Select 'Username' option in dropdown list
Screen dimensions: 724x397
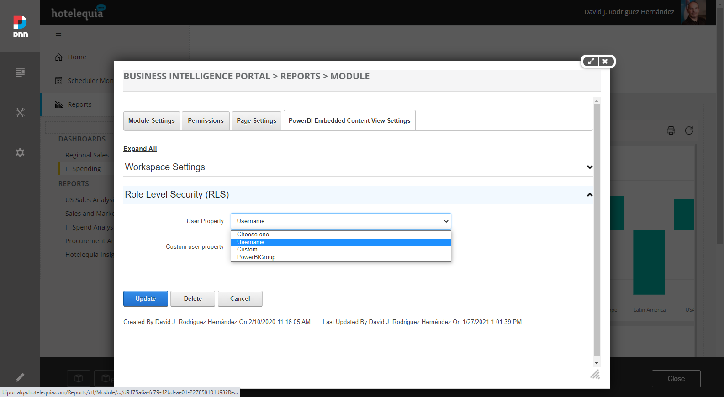[x=341, y=242]
